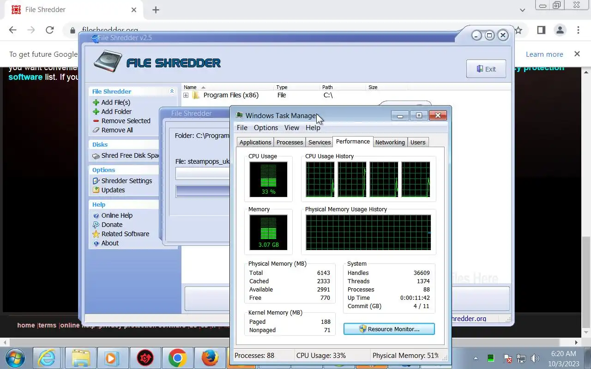Sort file list by Type column
The image size is (591, 369).
tap(297, 87)
